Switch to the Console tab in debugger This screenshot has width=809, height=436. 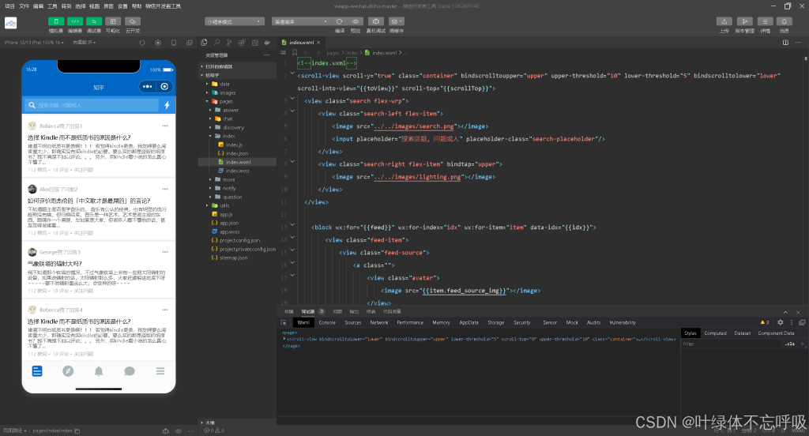pyautogui.click(x=327, y=322)
